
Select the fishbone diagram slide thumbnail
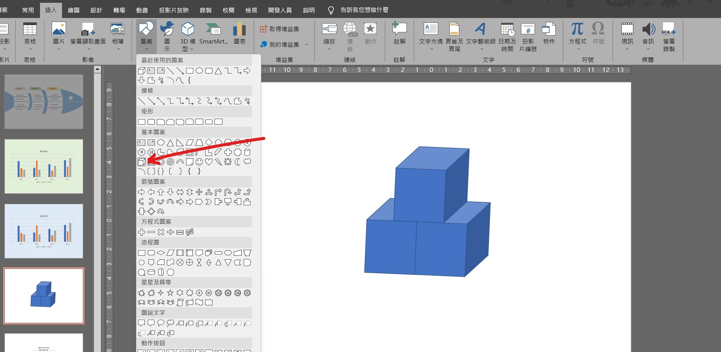click(44, 101)
